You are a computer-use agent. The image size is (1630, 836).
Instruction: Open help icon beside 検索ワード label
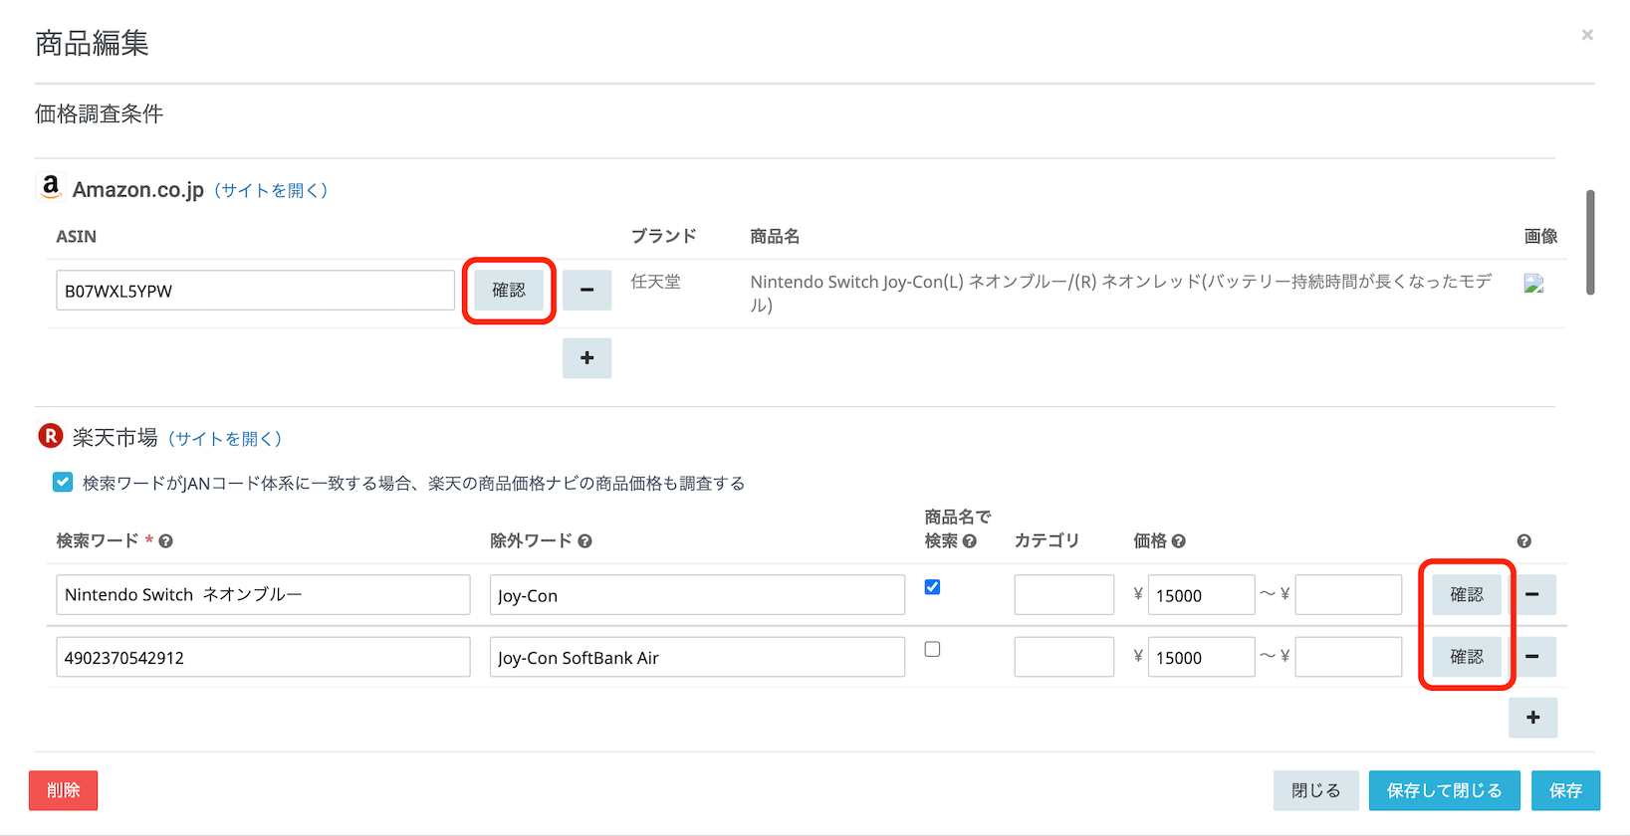pyautogui.click(x=166, y=541)
